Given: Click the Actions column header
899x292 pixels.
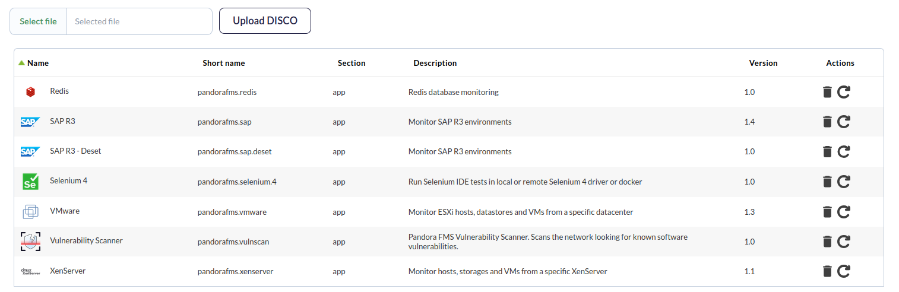Looking at the screenshot, I should tap(840, 63).
